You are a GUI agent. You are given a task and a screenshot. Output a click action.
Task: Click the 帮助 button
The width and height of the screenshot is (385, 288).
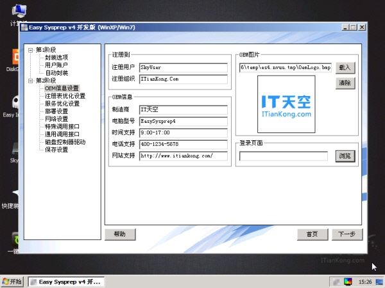[x=120, y=234]
